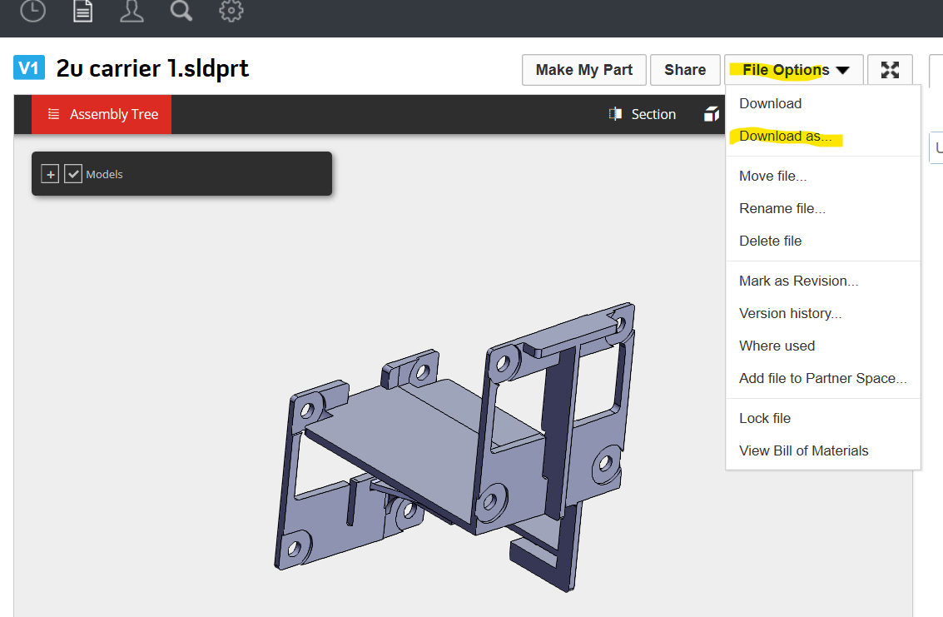Click the Section view tool

pos(643,114)
